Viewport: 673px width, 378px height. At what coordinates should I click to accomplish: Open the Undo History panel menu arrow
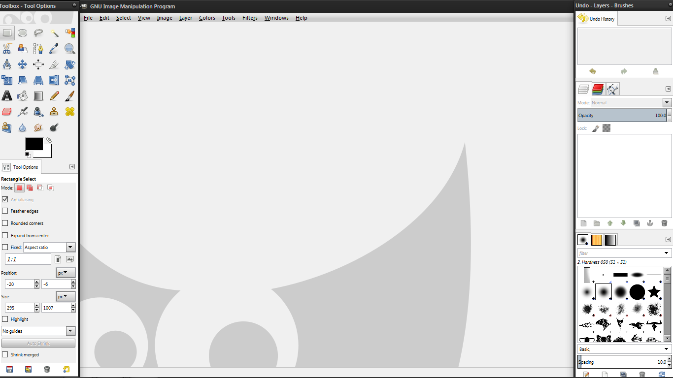point(668,19)
